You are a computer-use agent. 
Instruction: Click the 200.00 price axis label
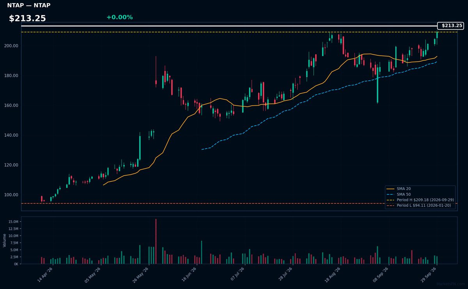click(x=12, y=46)
